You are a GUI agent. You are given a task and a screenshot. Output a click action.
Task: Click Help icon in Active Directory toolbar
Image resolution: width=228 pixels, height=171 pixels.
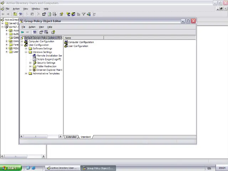tap(61, 14)
